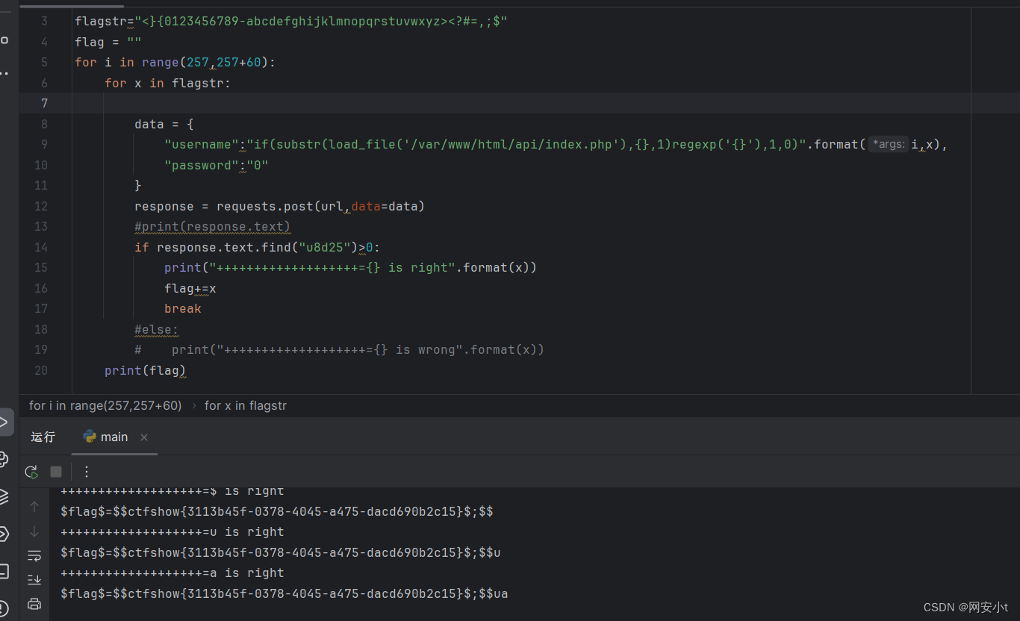Click the '#else:' comment line
This screenshot has height=621, width=1020.
pos(157,329)
